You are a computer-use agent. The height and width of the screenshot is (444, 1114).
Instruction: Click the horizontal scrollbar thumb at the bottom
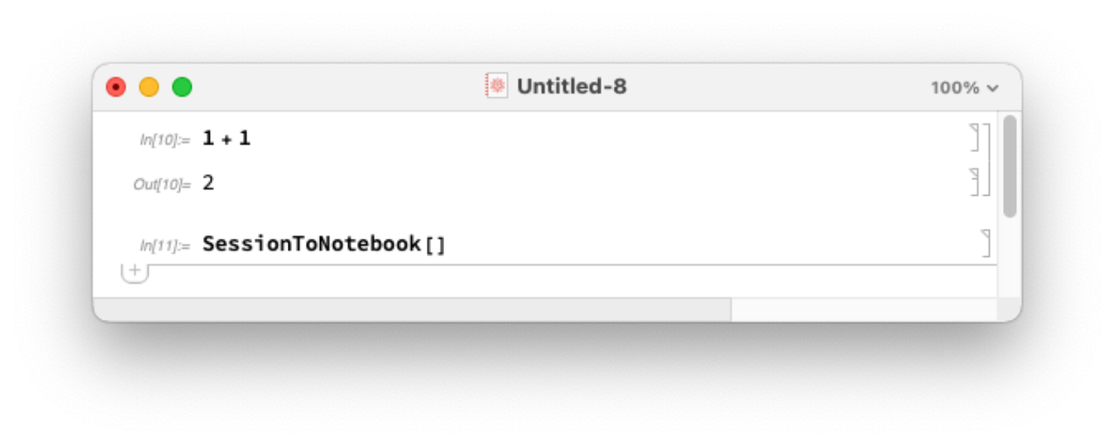click(411, 309)
